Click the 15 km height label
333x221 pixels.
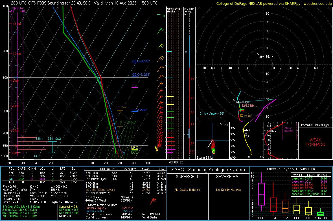coord(17,24)
